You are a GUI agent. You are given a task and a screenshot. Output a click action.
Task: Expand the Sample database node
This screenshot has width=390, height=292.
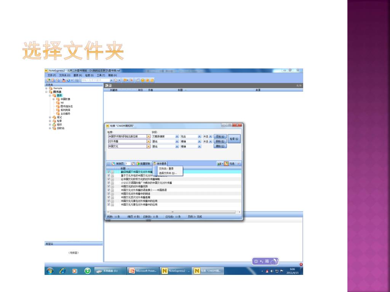coord(46,88)
